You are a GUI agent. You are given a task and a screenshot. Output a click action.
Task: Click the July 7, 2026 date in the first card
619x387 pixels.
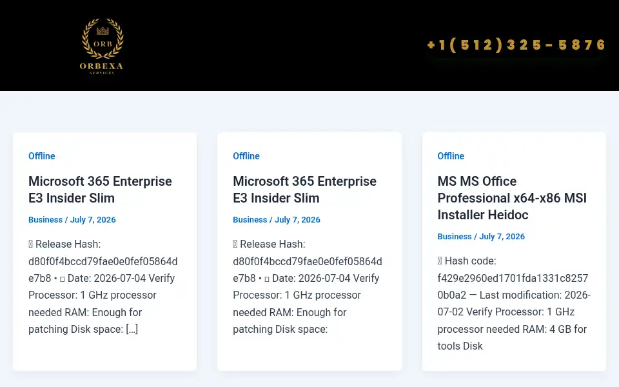click(93, 219)
